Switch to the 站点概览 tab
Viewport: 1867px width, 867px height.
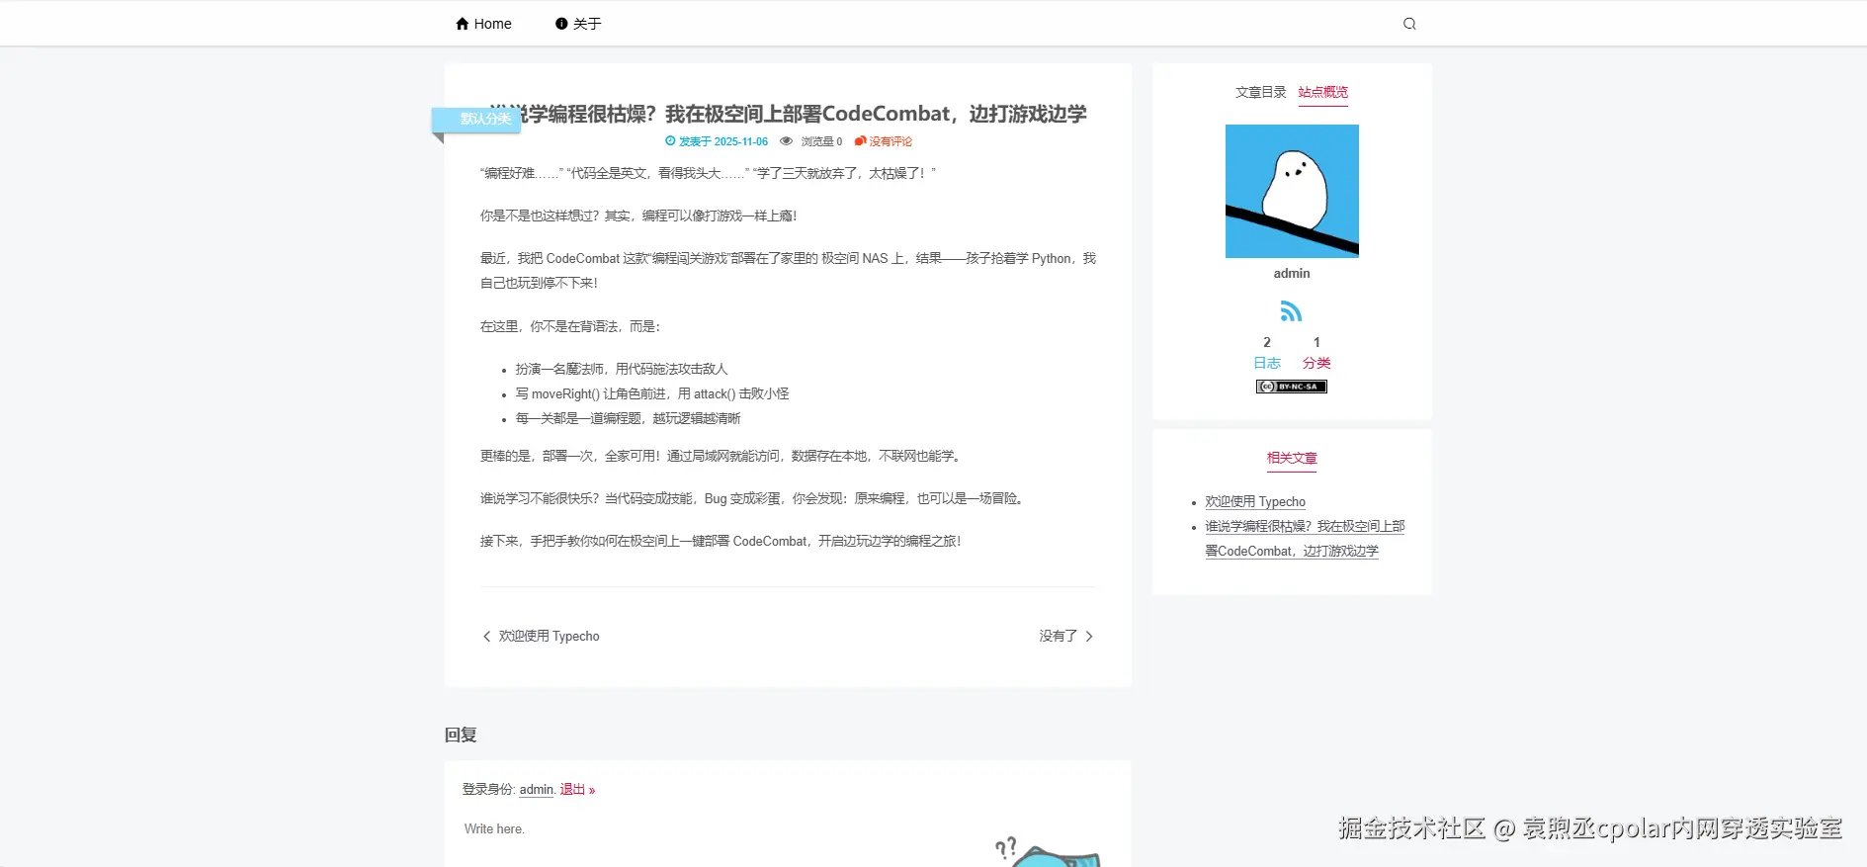1322,92
